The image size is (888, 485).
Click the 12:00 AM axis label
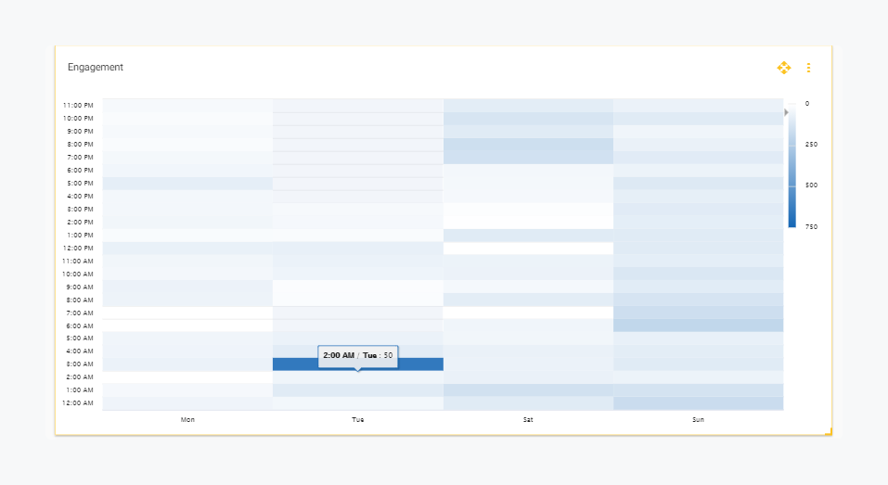pos(78,403)
